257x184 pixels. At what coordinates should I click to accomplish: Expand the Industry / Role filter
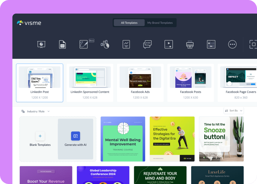click(x=36, y=111)
